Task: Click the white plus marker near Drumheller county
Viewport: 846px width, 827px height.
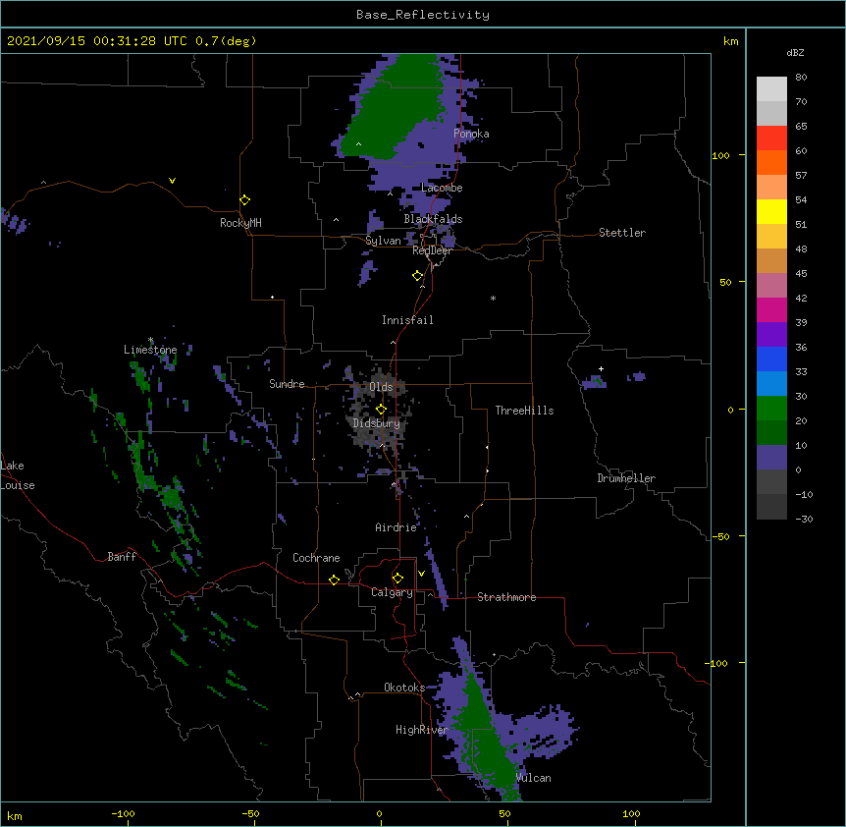Action: [601, 368]
